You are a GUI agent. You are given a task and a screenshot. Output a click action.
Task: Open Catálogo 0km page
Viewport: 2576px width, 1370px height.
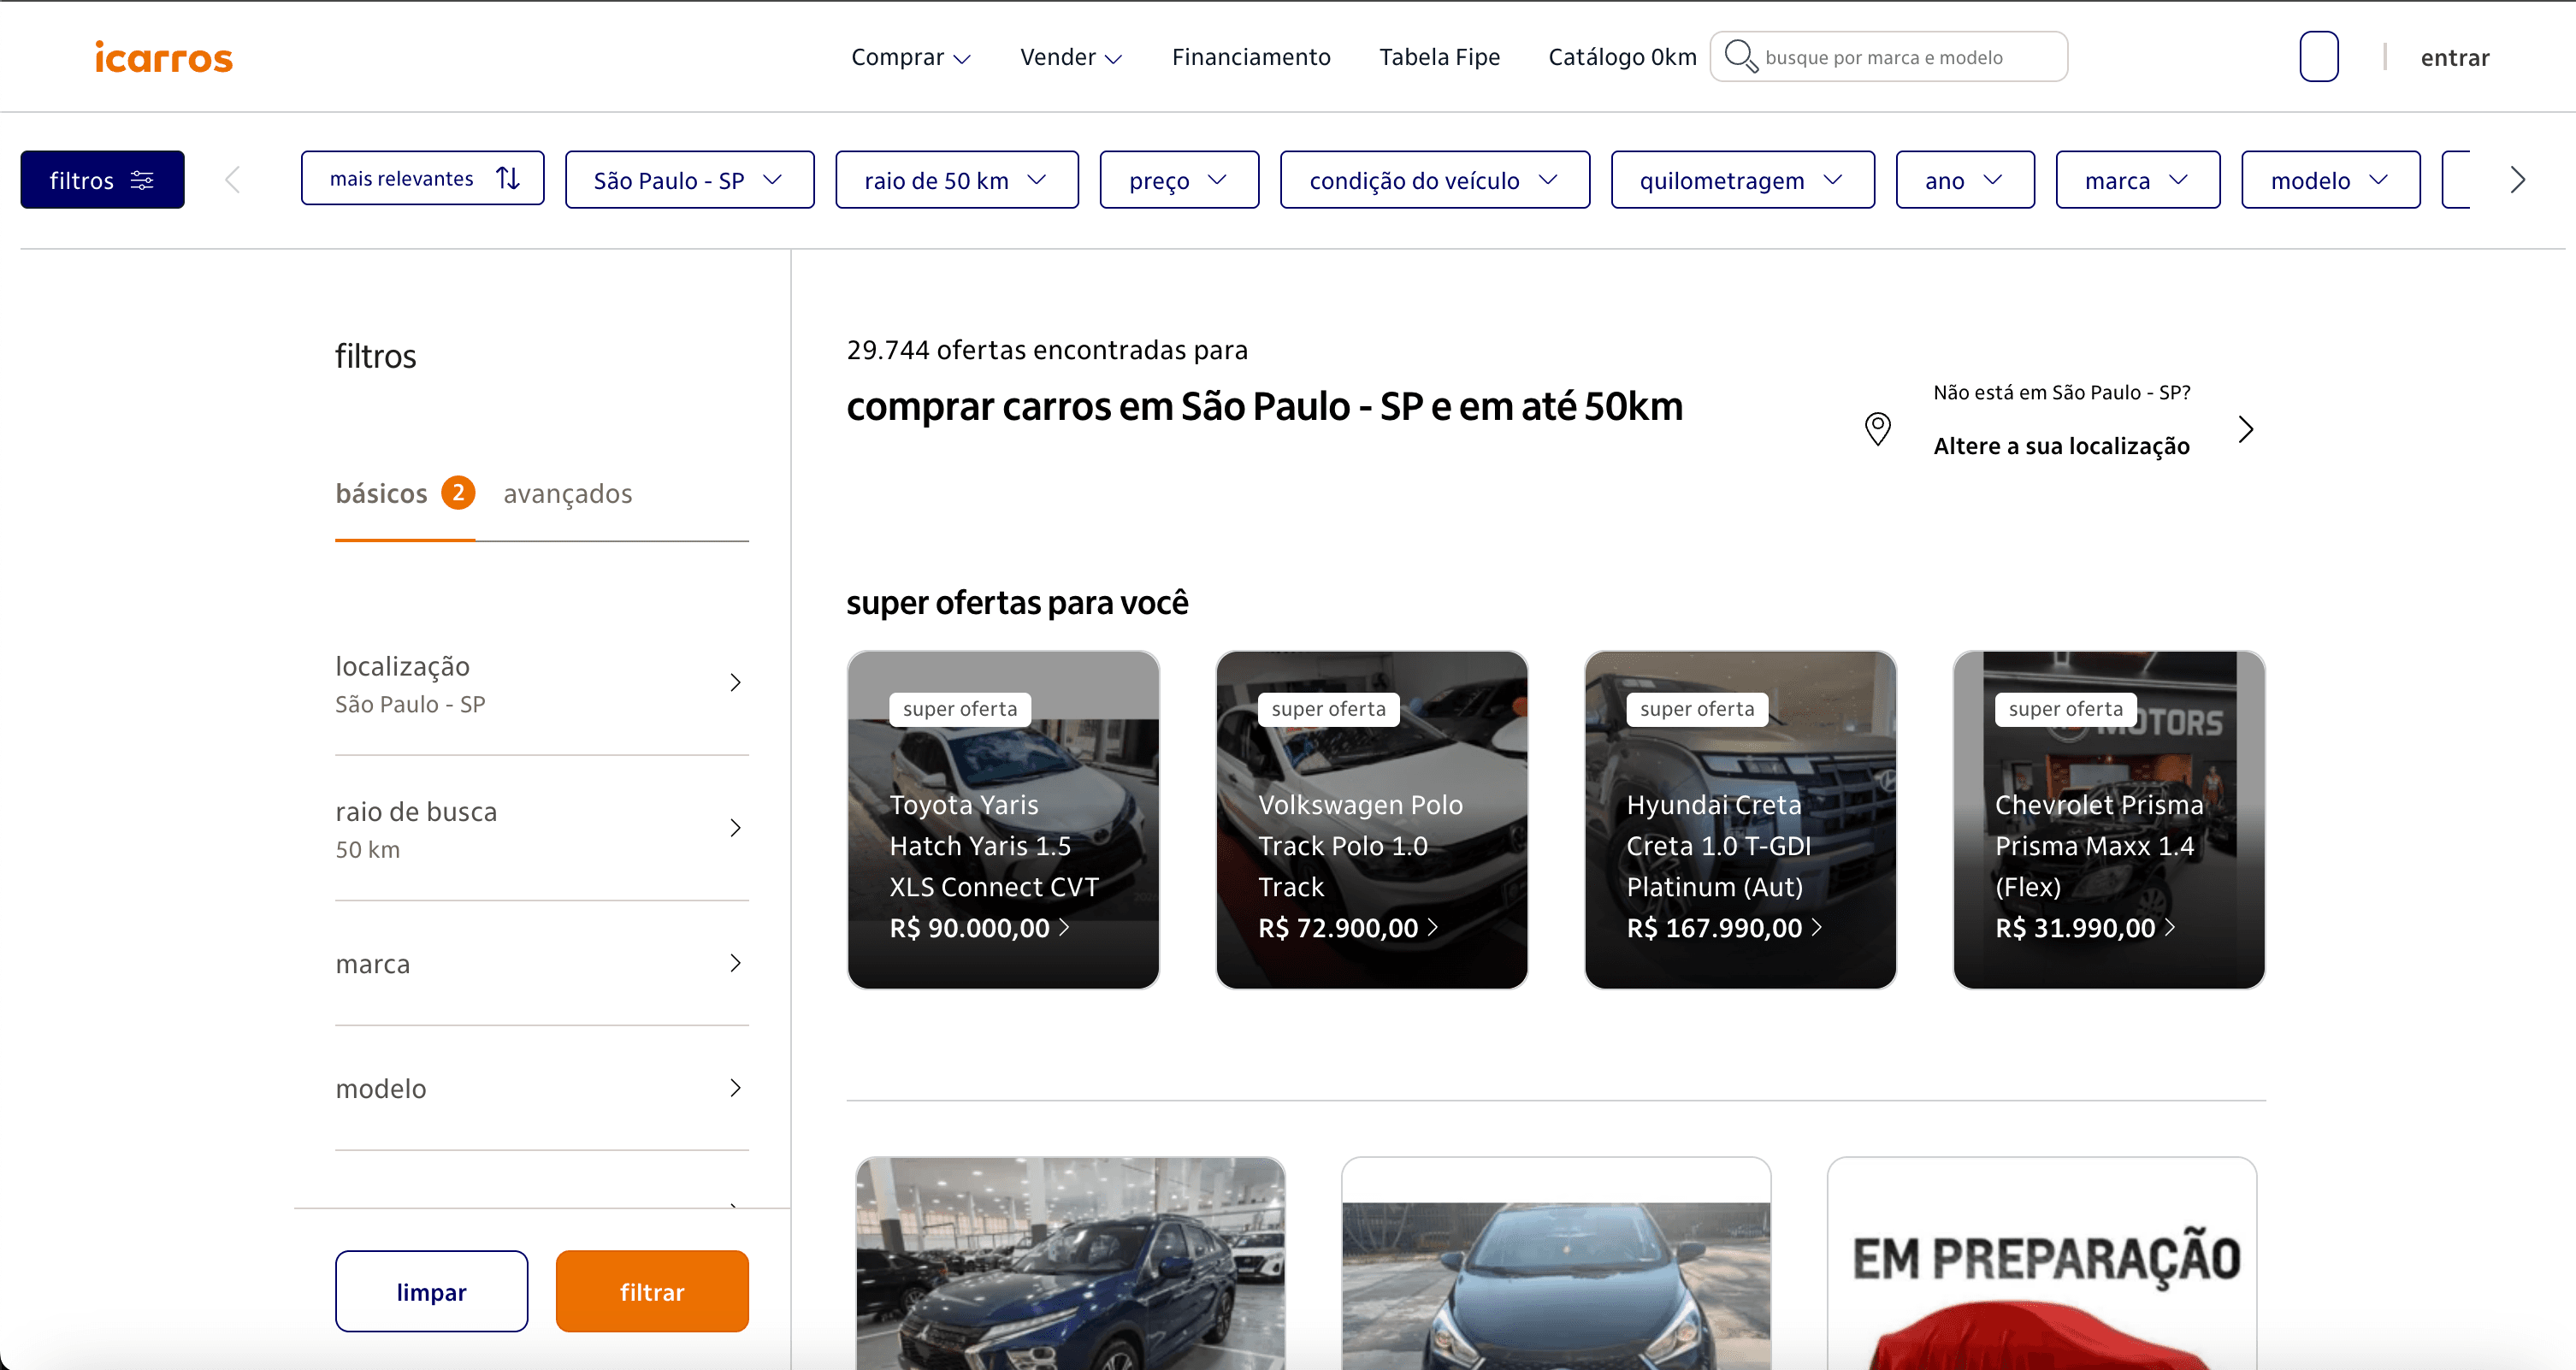click(1622, 57)
